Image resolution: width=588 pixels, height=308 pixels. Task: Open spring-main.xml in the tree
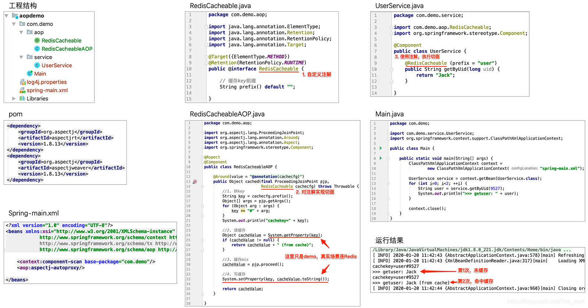pos(47,90)
